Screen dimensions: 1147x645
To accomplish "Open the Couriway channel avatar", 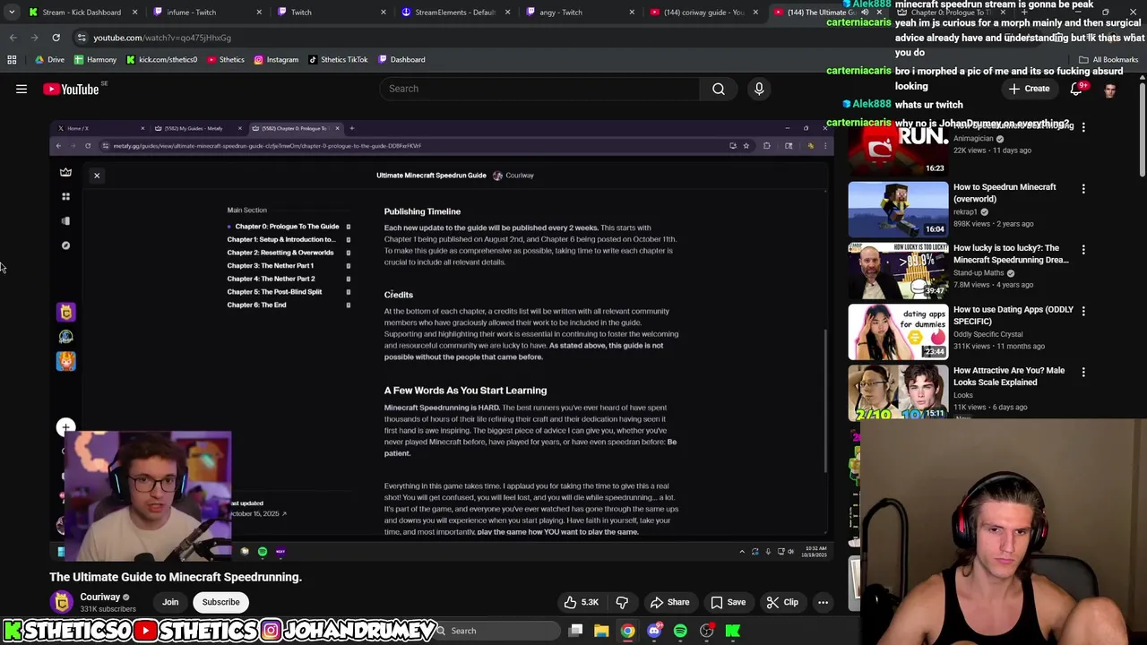I will 62,602.
